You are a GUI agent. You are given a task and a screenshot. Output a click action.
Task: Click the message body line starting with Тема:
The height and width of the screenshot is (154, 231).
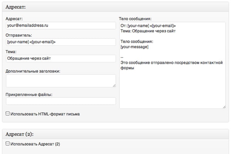coord(148,31)
